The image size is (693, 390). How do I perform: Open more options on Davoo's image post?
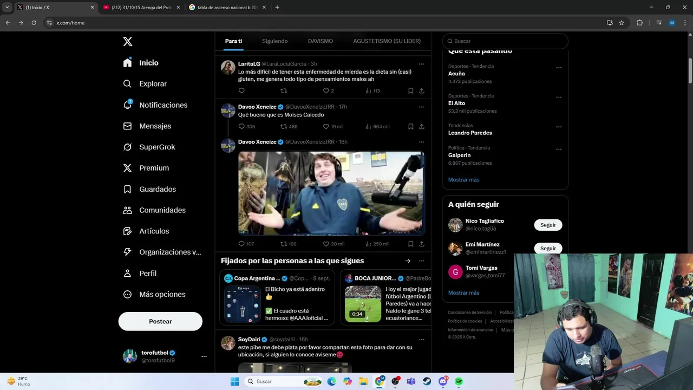coord(422,142)
